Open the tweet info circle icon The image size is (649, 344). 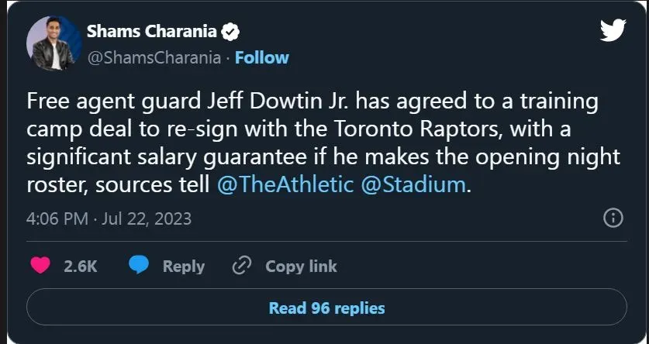pyautogui.click(x=613, y=218)
